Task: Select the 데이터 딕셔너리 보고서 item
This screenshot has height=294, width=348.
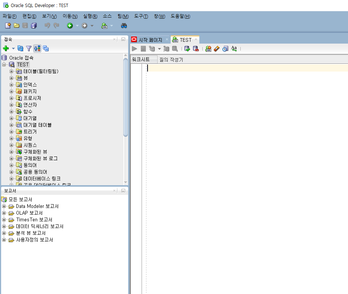Action: click(x=40, y=226)
